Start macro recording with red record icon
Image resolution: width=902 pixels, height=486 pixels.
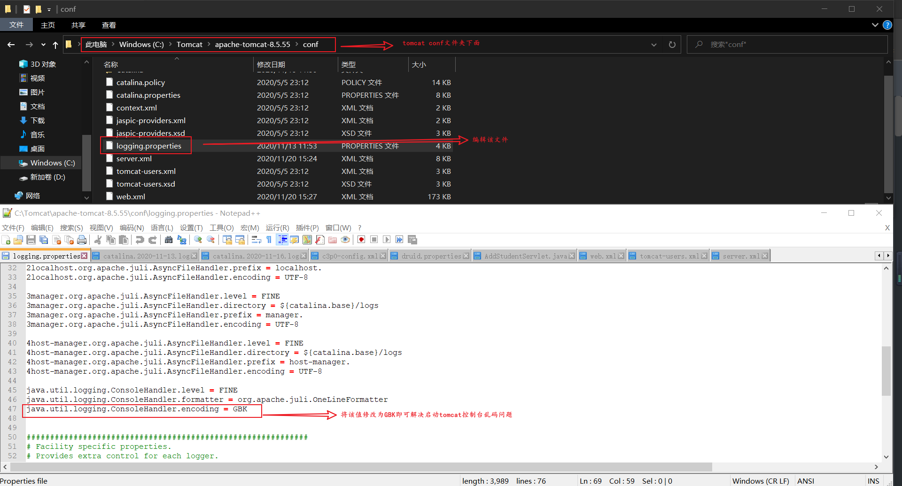pos(361,240)
